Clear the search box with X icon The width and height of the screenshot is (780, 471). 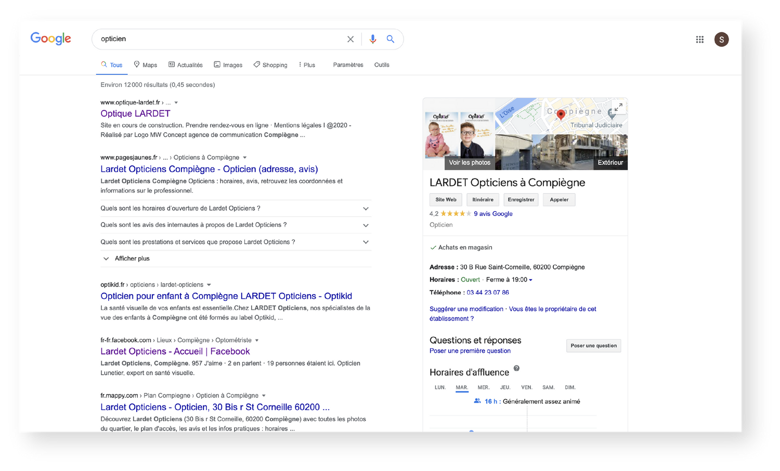350,39
